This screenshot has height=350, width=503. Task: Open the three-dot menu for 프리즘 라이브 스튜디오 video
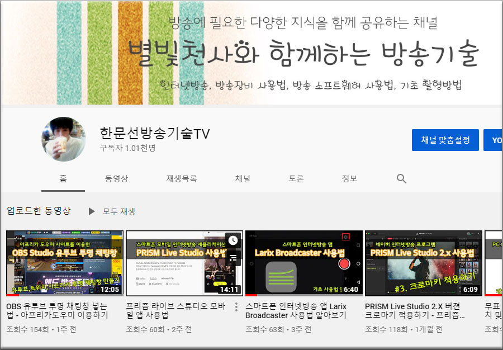pyautogui.click(x=236, y=307)
